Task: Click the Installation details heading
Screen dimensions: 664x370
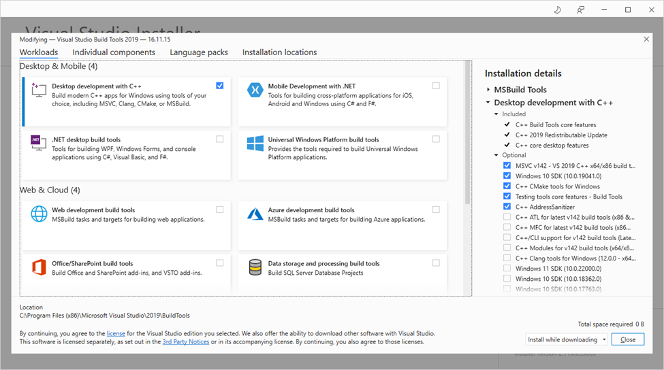Action: point(523,73)
